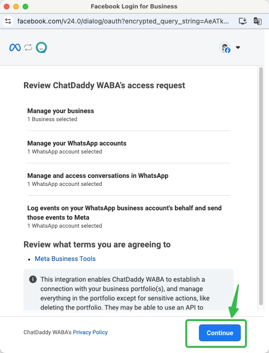
Task: Click the yellow macOS minimize window button
Action: (16, 7)
